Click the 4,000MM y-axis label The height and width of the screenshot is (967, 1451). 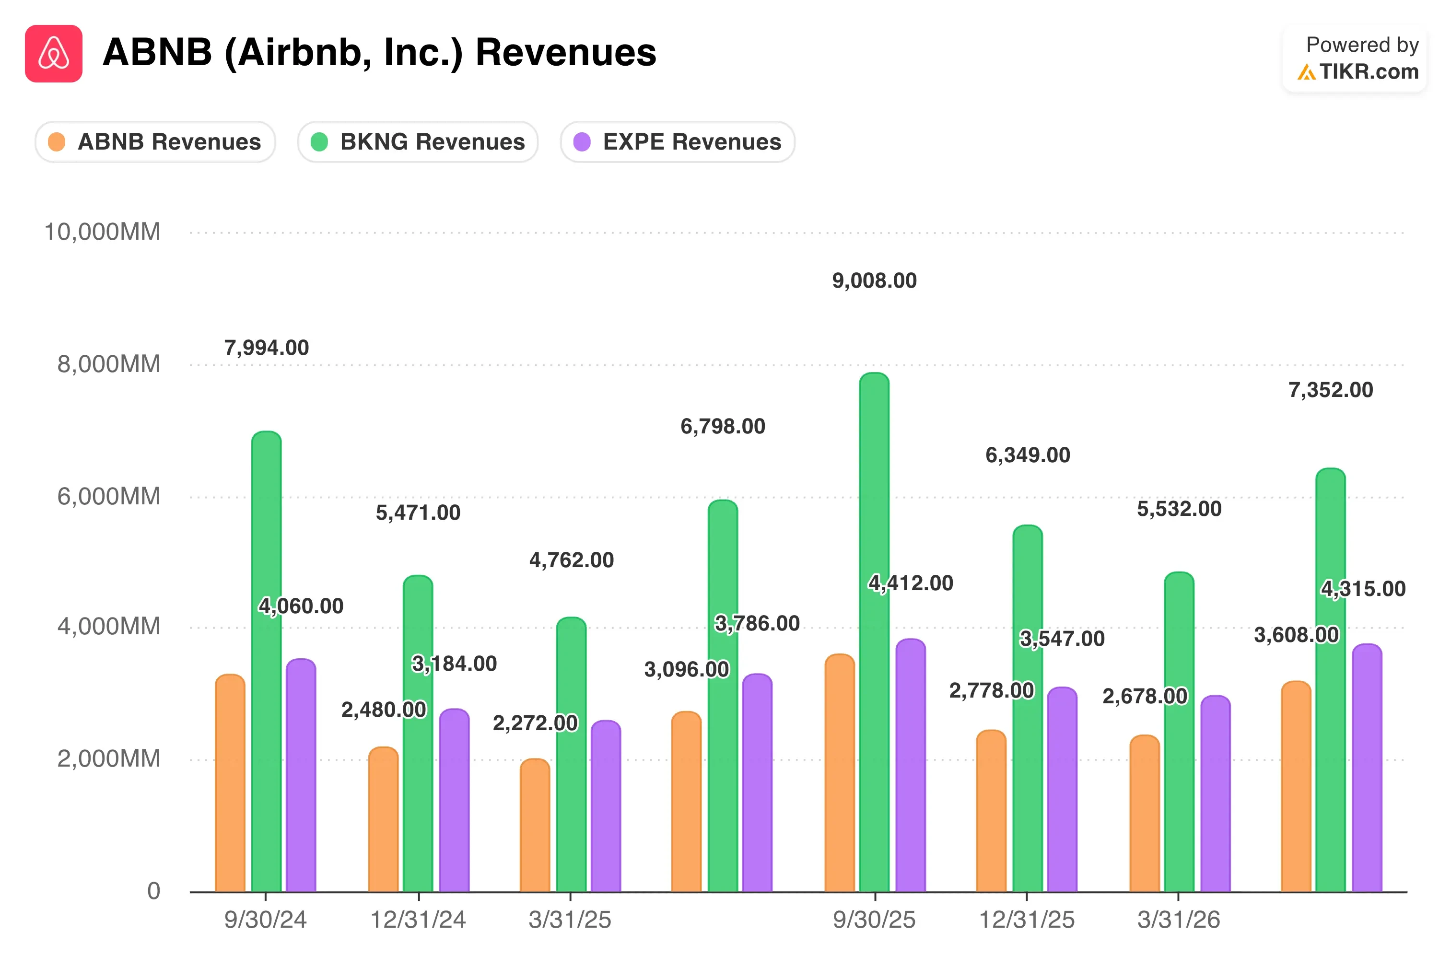coord(109,627)
